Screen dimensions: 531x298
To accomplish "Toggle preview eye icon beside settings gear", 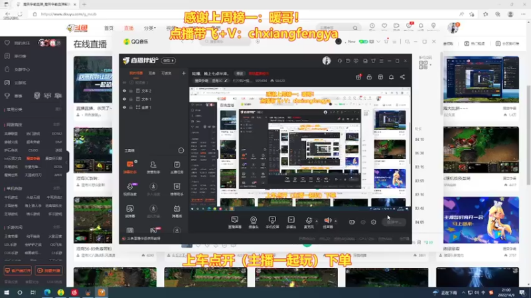I will [363, 222].
